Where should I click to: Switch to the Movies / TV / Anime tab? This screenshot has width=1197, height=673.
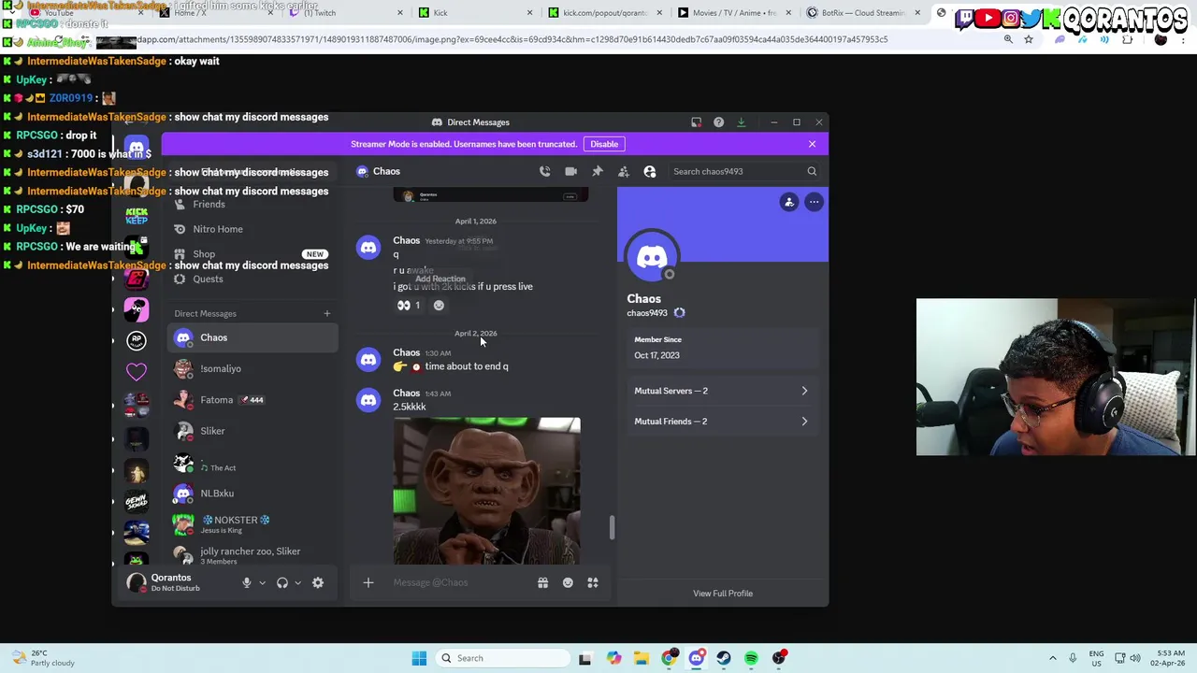click(735, 13)
